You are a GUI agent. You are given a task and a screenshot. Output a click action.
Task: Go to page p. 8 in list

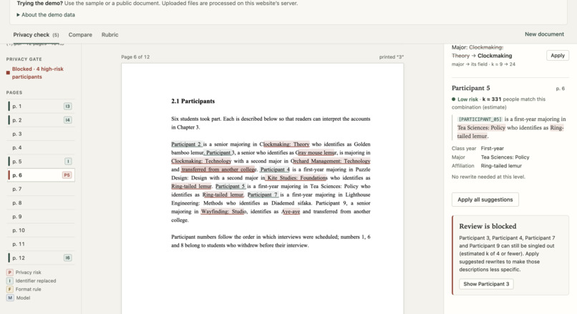41,202
